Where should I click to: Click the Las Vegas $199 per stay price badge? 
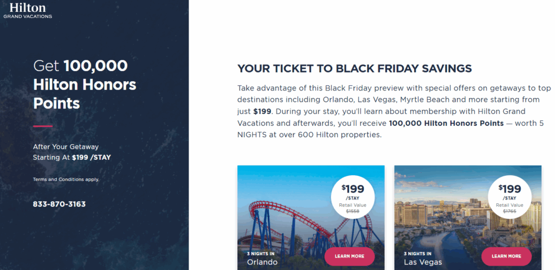(509, 196)
